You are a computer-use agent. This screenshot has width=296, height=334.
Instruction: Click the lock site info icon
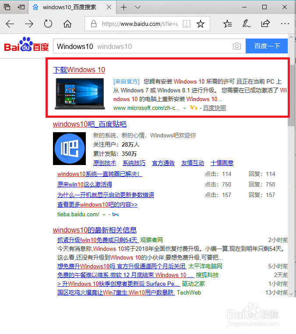pyautogui.click(x=94, y=24)
